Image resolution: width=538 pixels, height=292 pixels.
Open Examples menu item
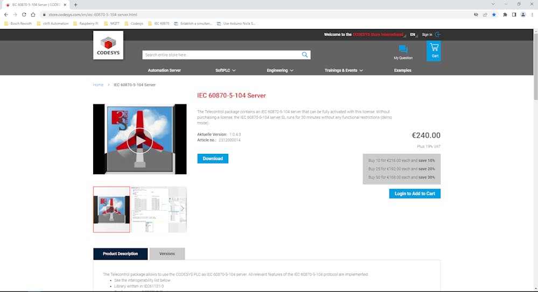tap(402, 70)
